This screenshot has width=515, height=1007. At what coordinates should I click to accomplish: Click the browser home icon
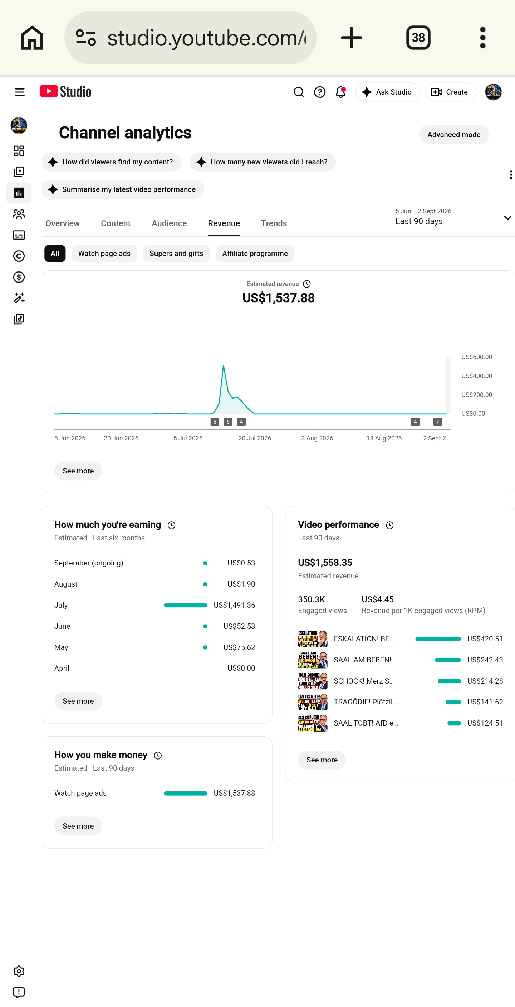tap(32, 38)
